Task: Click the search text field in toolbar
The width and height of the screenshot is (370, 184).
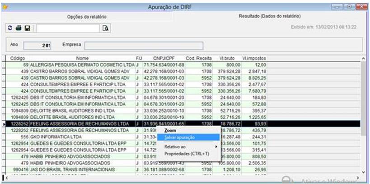Action: point(67,28)
